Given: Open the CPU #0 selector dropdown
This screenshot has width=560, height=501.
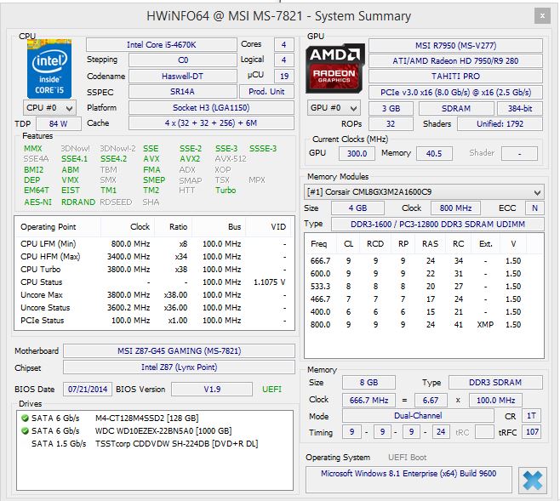Looking at the screenshot, I should click(49, 108).
